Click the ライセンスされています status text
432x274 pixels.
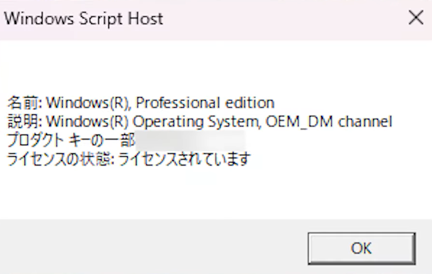(x=185, y=159)
